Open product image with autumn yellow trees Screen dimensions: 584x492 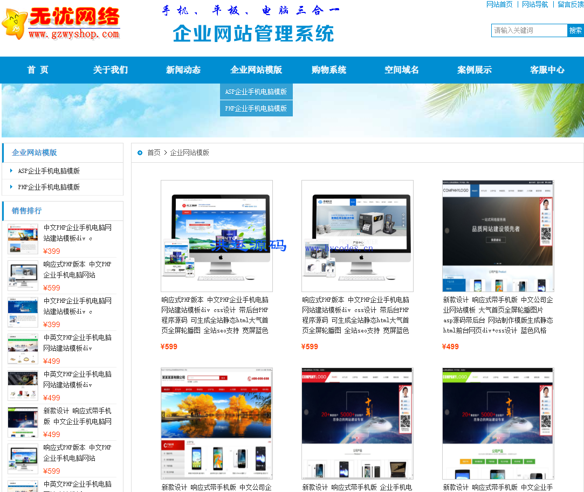pos(217,424)
